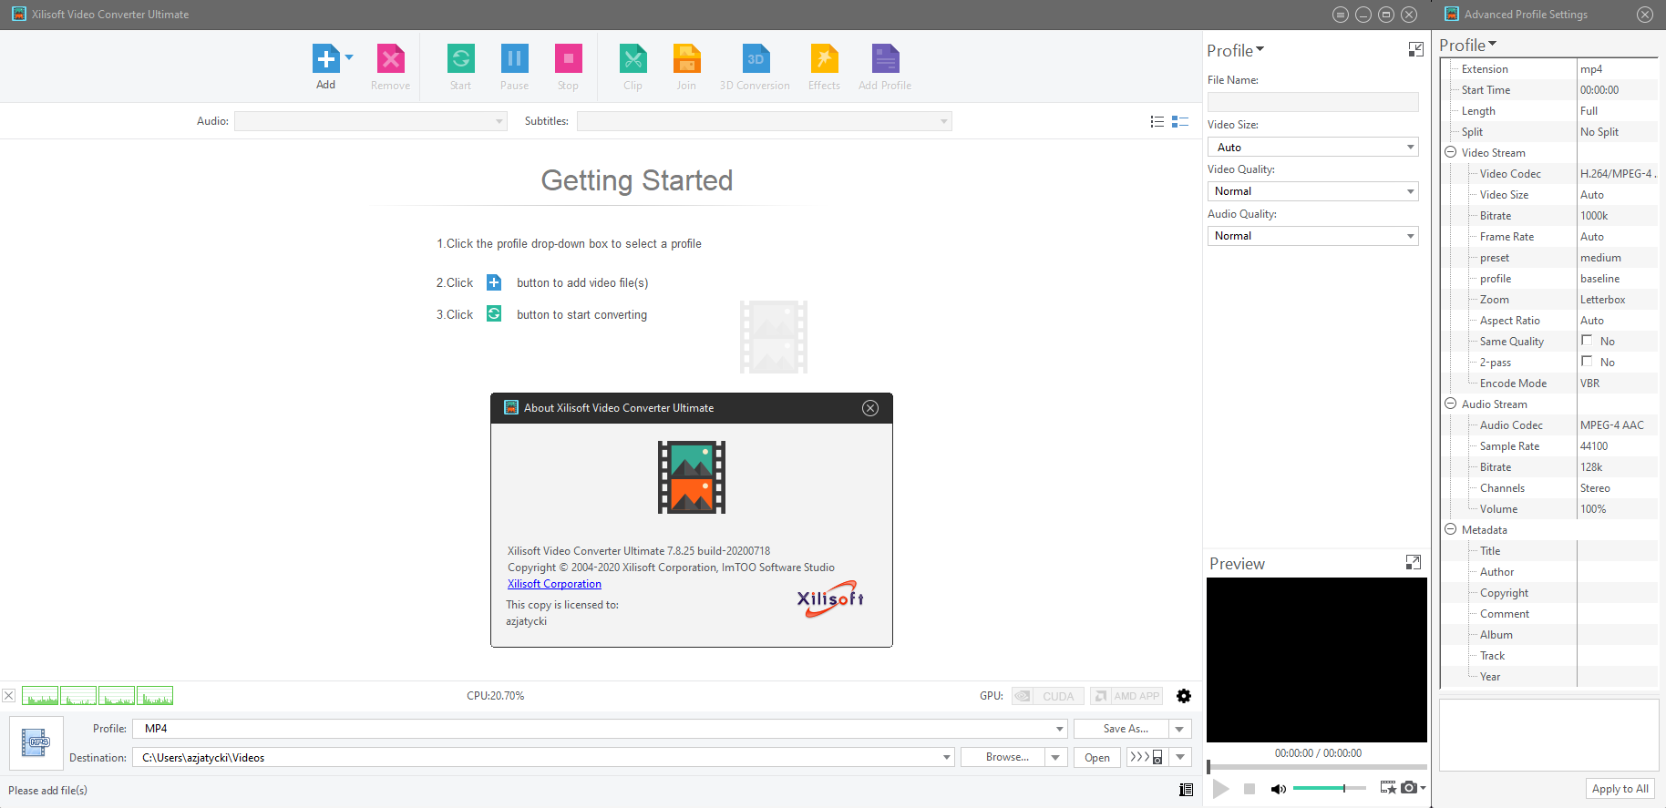Open the Xilisoft Corporation link
Screen dimensions: 1666x808
[554, 584]
